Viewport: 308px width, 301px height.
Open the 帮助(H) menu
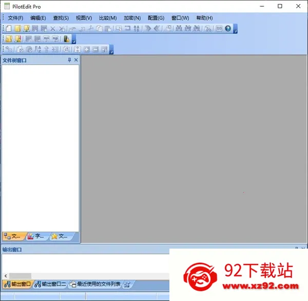204,18
